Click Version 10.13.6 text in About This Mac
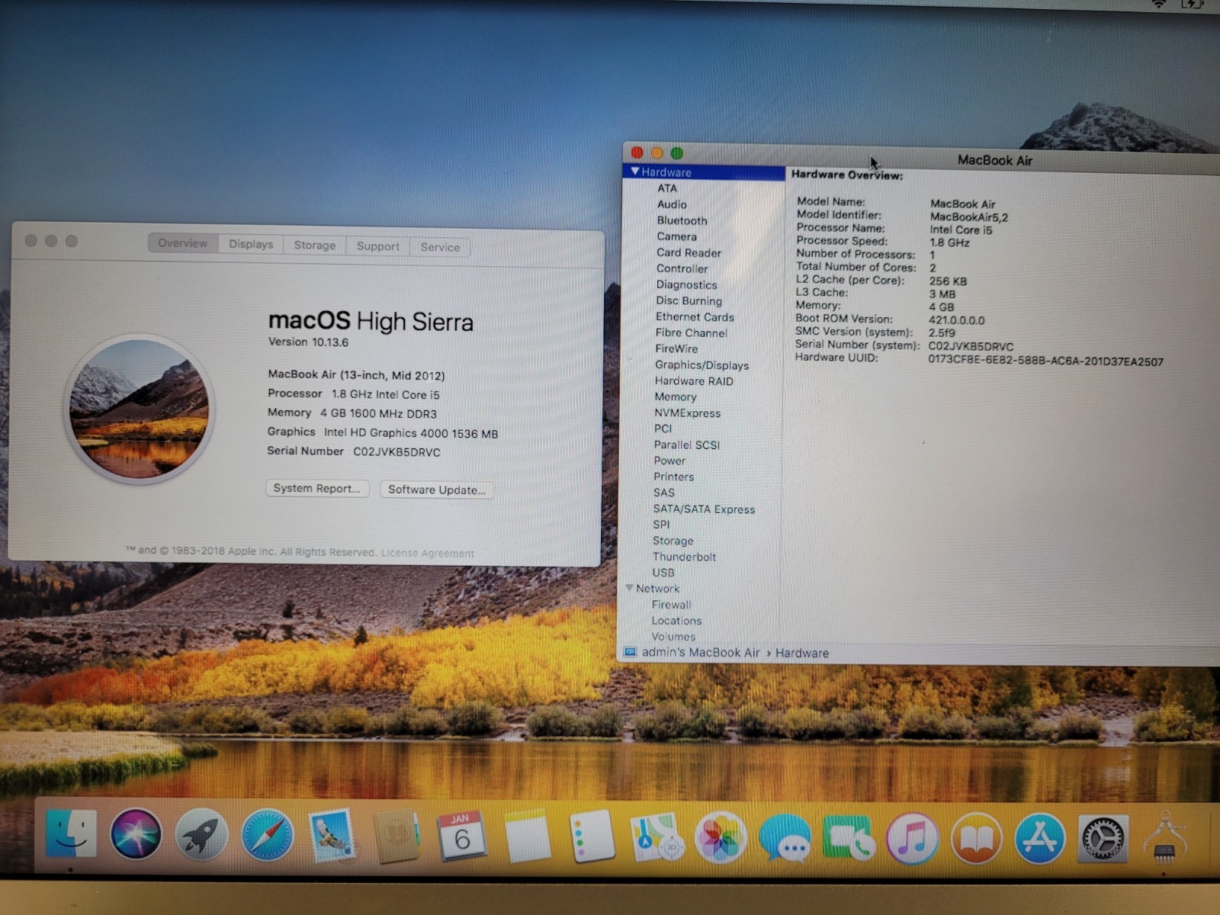 pos(308,342)
